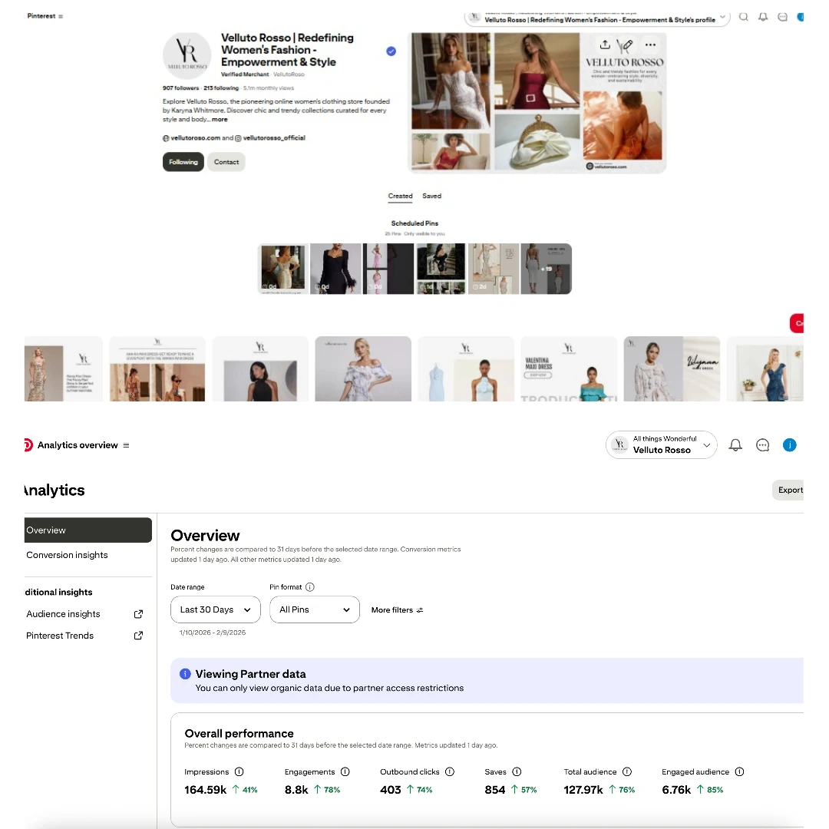The height and width of the screenshot is (829, 829).
Task: Switch to the Created tab
Action: [x=400, y=197]
